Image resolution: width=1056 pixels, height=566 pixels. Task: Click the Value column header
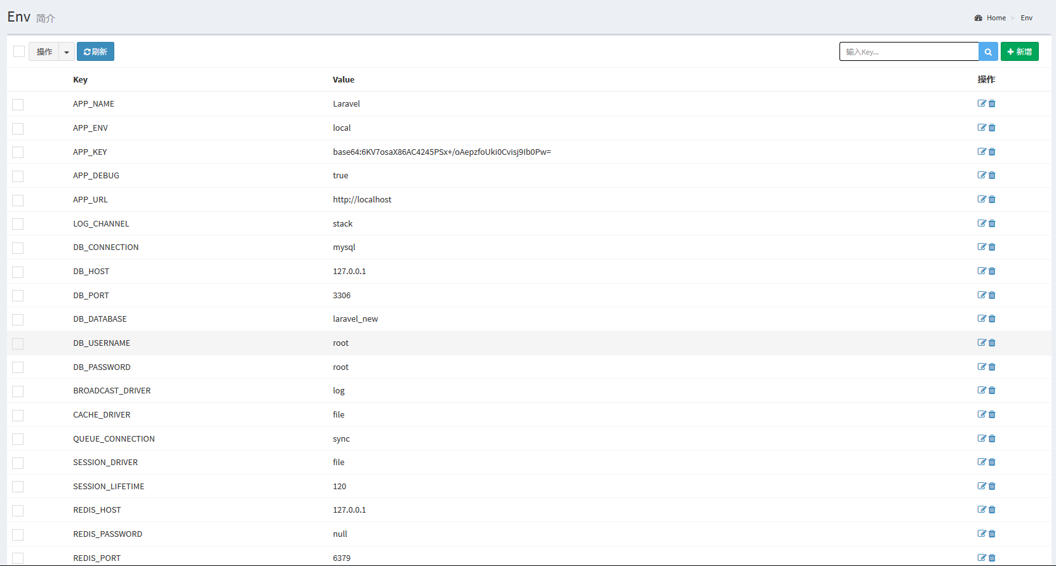click(x=344, y=79)
